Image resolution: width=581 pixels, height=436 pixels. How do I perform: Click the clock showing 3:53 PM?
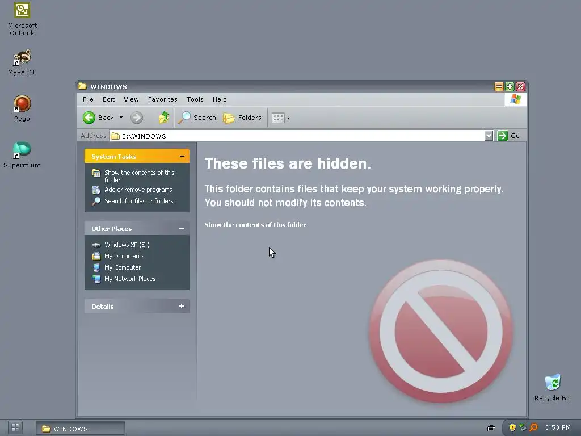tap(558, 427)
